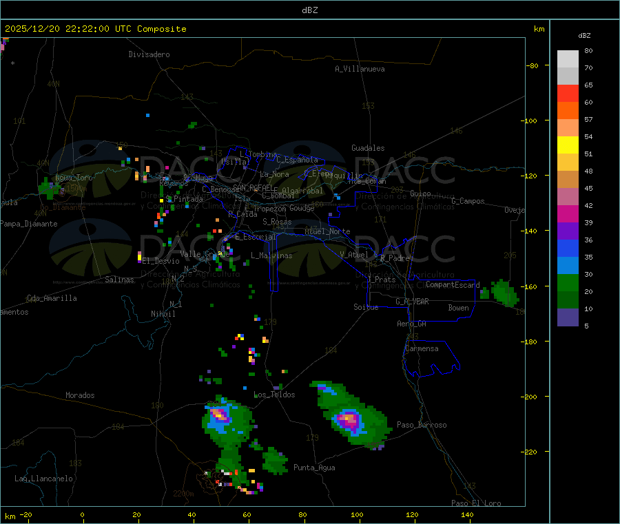Image resolution: width=620 pixels, height=524 pixels.
Task: Click the J_Prats map label
Action: (x=382, y=280)
